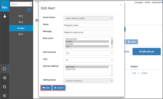Open the Alert Severity dropdown
The image size is (163, 99).
pos(88,53)
